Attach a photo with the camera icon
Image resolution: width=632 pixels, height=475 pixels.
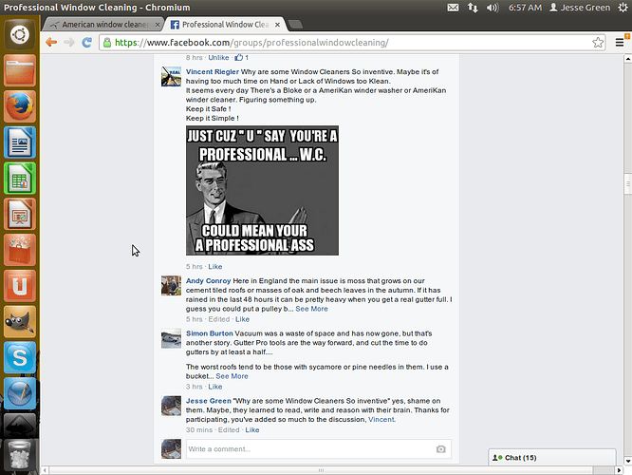tap(441, 449)
